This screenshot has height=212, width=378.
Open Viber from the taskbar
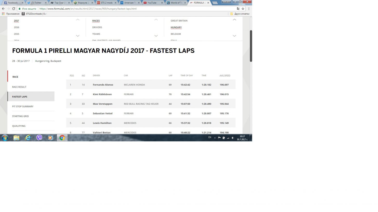click(39, 138)
